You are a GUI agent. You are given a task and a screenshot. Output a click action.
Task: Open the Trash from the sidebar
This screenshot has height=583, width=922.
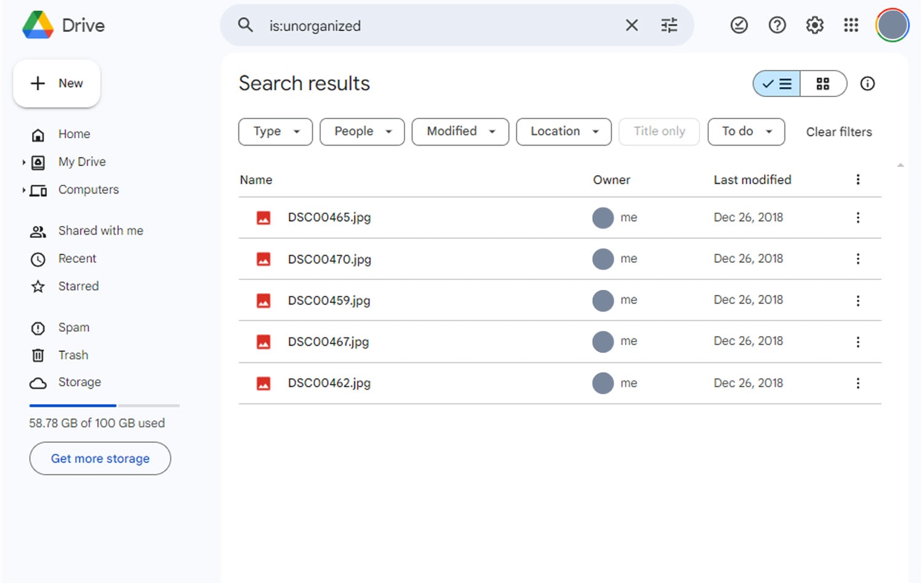tap(73, 355)
